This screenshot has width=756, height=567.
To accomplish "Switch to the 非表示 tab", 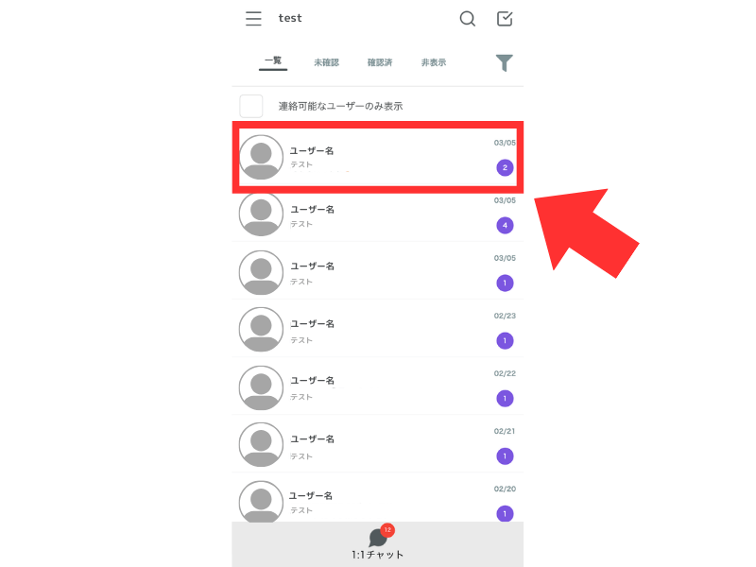I will click(x=434, y=62).
